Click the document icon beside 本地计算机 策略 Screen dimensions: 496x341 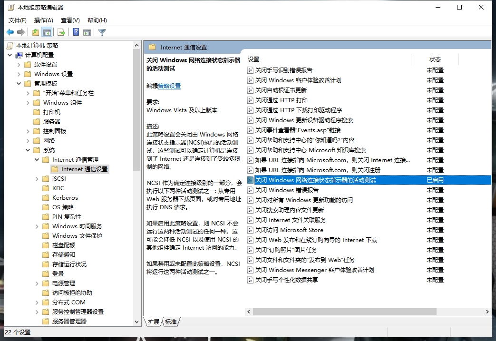click(10, 46)
